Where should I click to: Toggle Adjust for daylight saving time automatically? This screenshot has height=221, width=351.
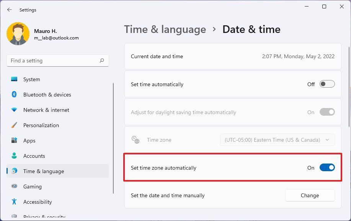[x=327, y=112]
